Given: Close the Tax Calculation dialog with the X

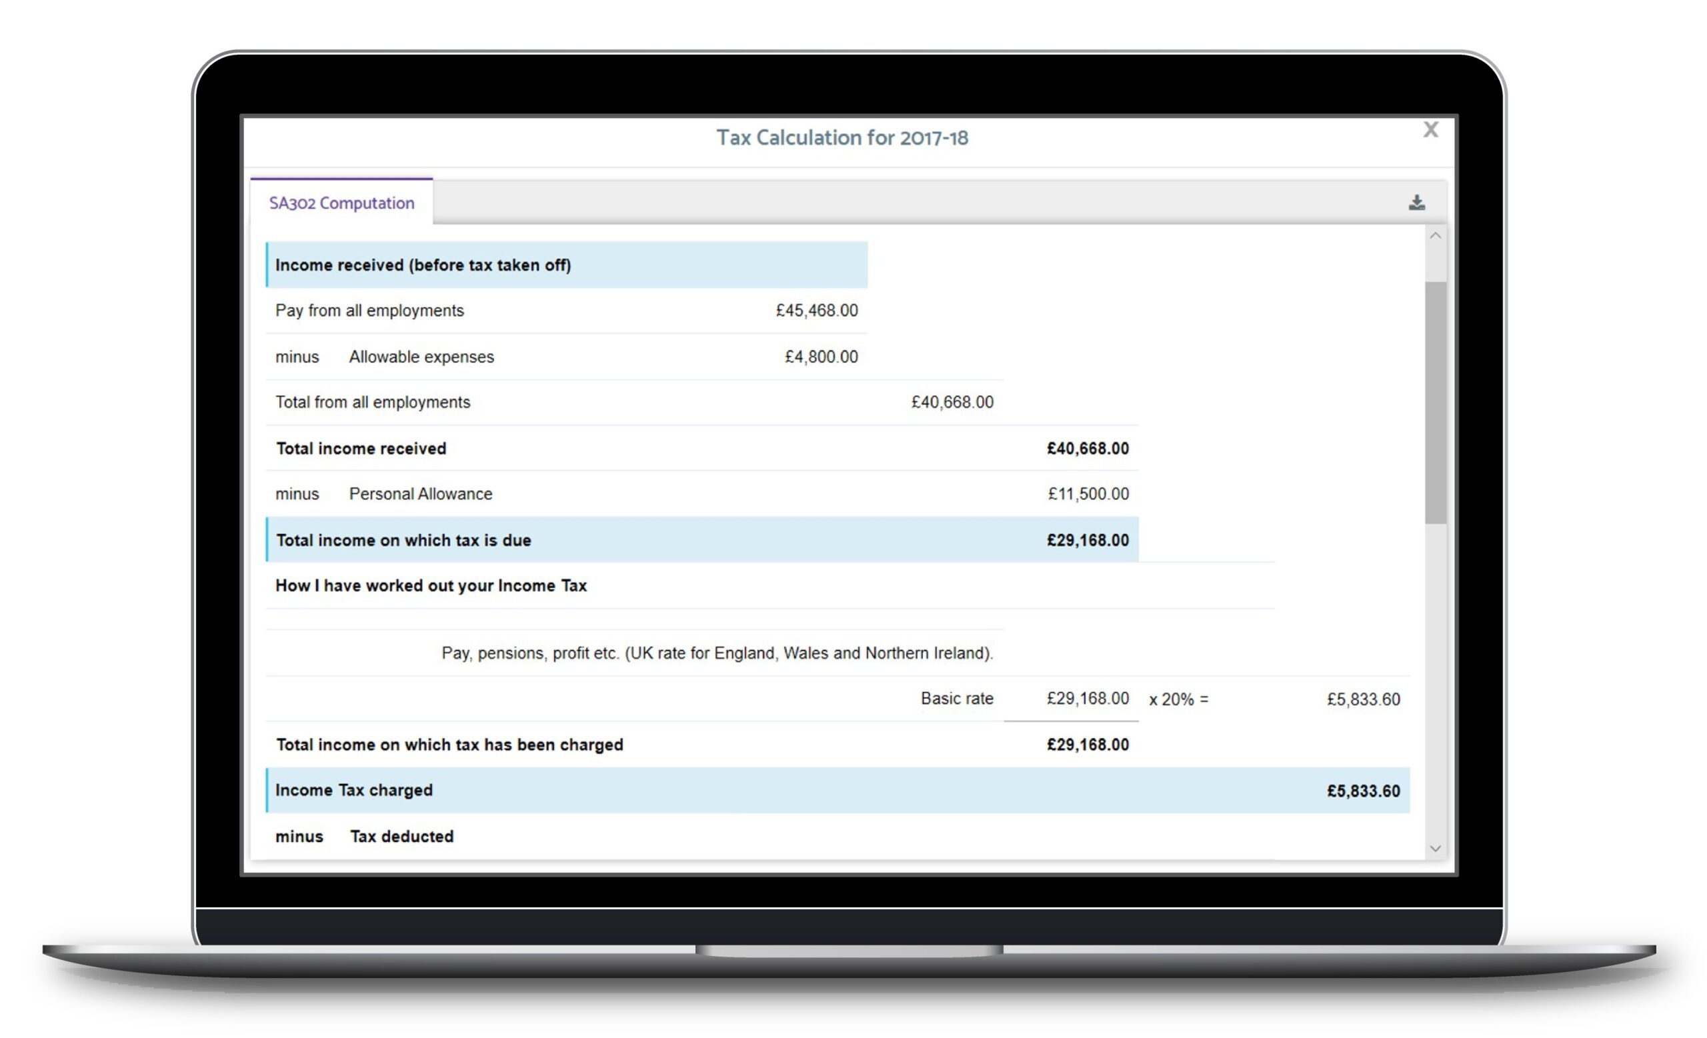Looking at the screenshot, I should pos(1430,129).
